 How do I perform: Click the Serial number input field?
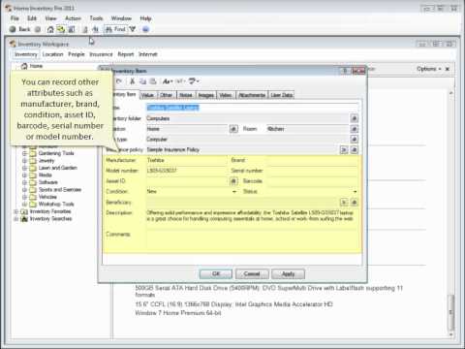click(x=312, y=171)
